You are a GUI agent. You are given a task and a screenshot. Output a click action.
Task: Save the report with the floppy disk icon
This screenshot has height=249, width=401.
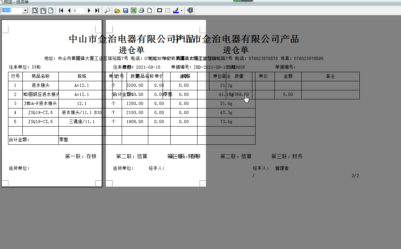tap(125, 10)
